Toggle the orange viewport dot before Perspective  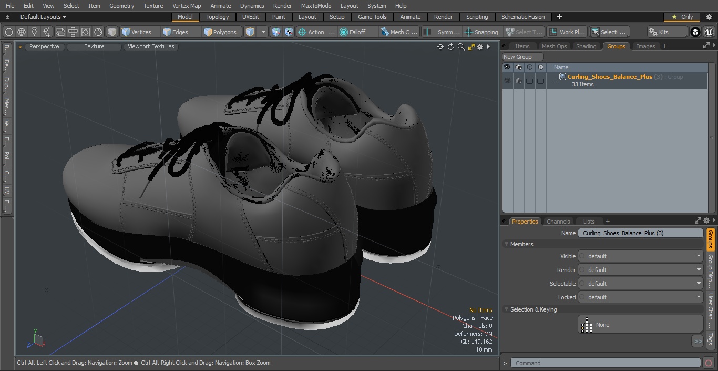click(x=20, y=47)
